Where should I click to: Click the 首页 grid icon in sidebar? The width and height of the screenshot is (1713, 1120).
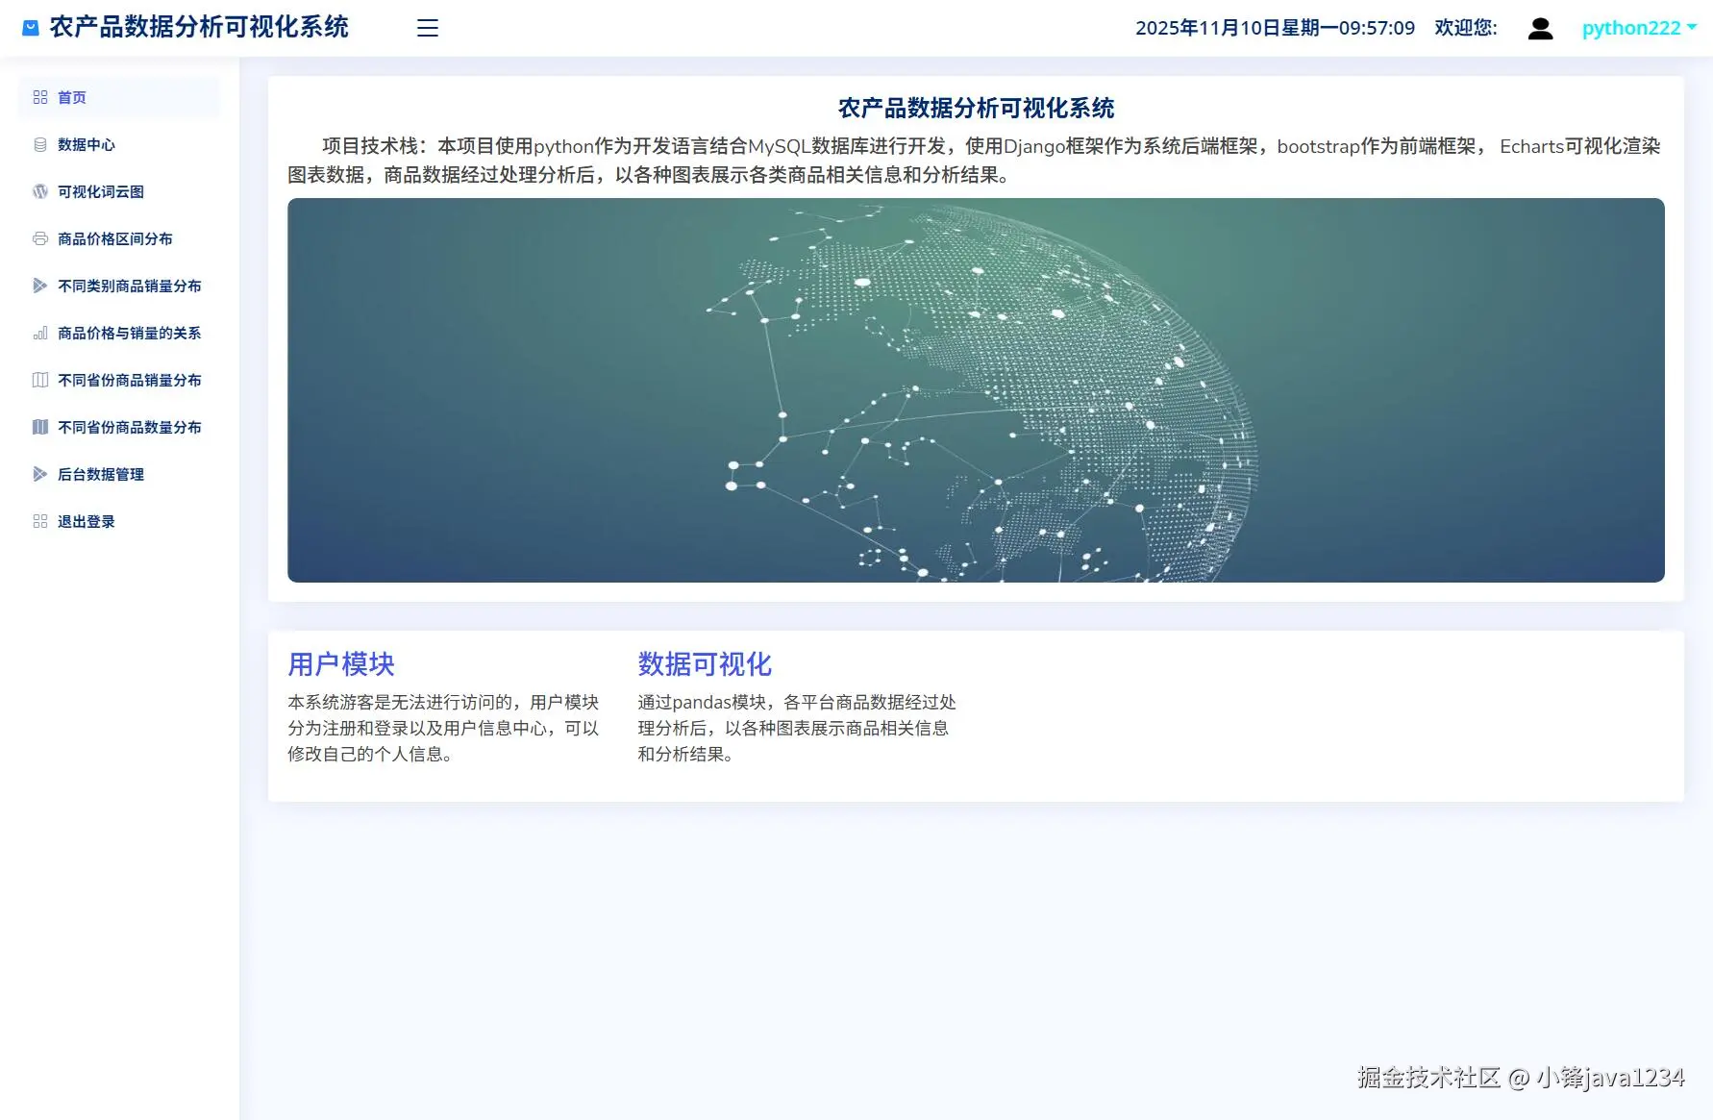click(40, 97)
